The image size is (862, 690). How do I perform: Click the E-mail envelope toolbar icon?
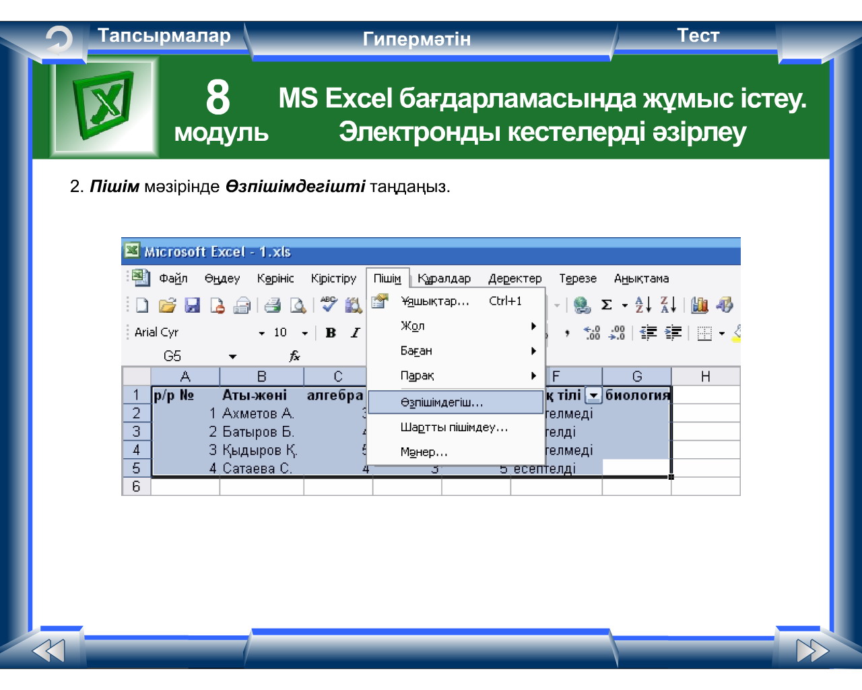click(x=242, y=305)
